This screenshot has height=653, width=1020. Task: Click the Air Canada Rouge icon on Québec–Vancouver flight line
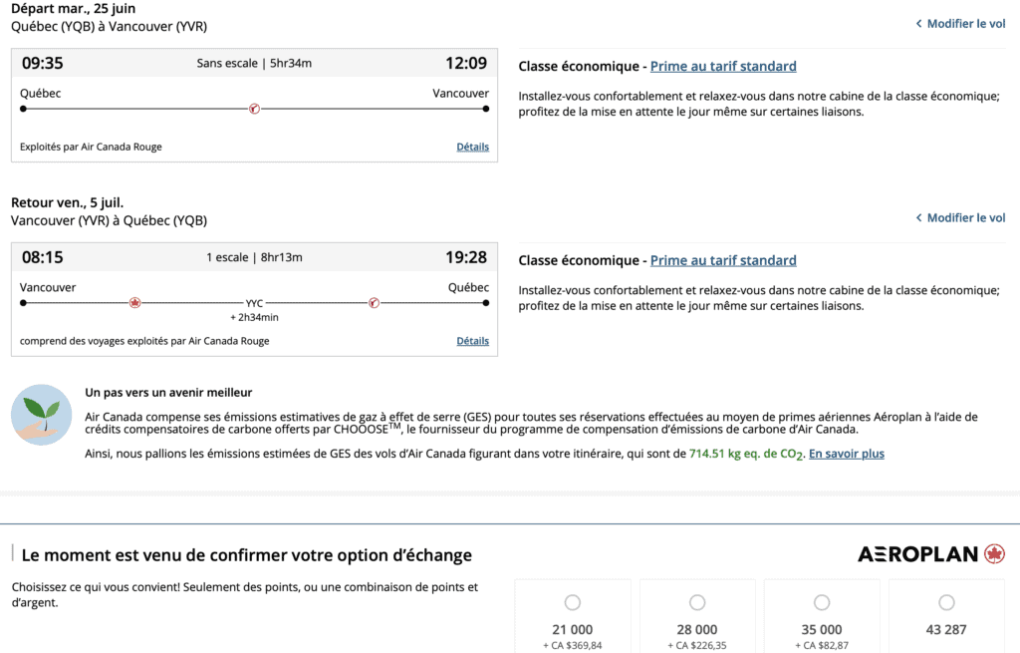point(254,109)
